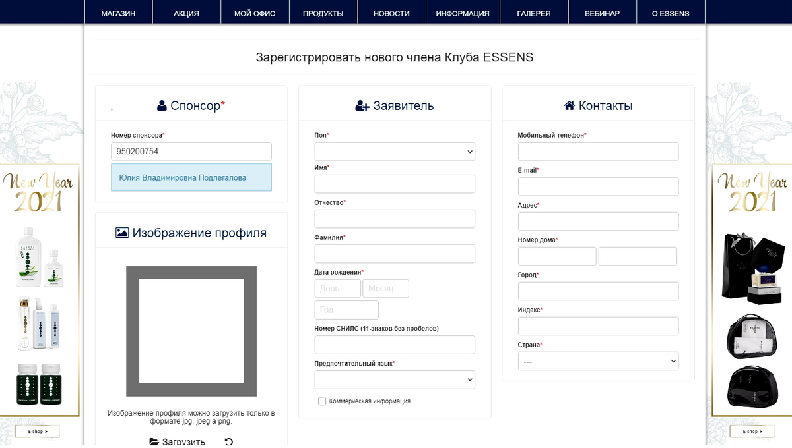This screenshot has height=448, width=792.
Task: Open the Страна country dropdown
Action: click(598, 361)
